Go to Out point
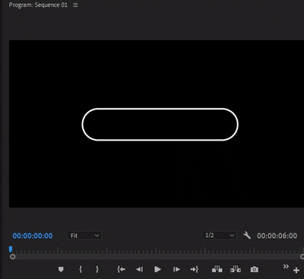304x279 pixels. (x=195, y=269)
